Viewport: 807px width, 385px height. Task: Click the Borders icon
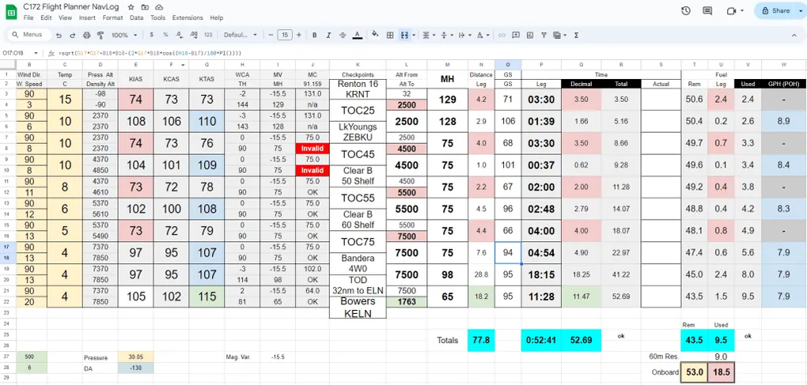point(390,35)
